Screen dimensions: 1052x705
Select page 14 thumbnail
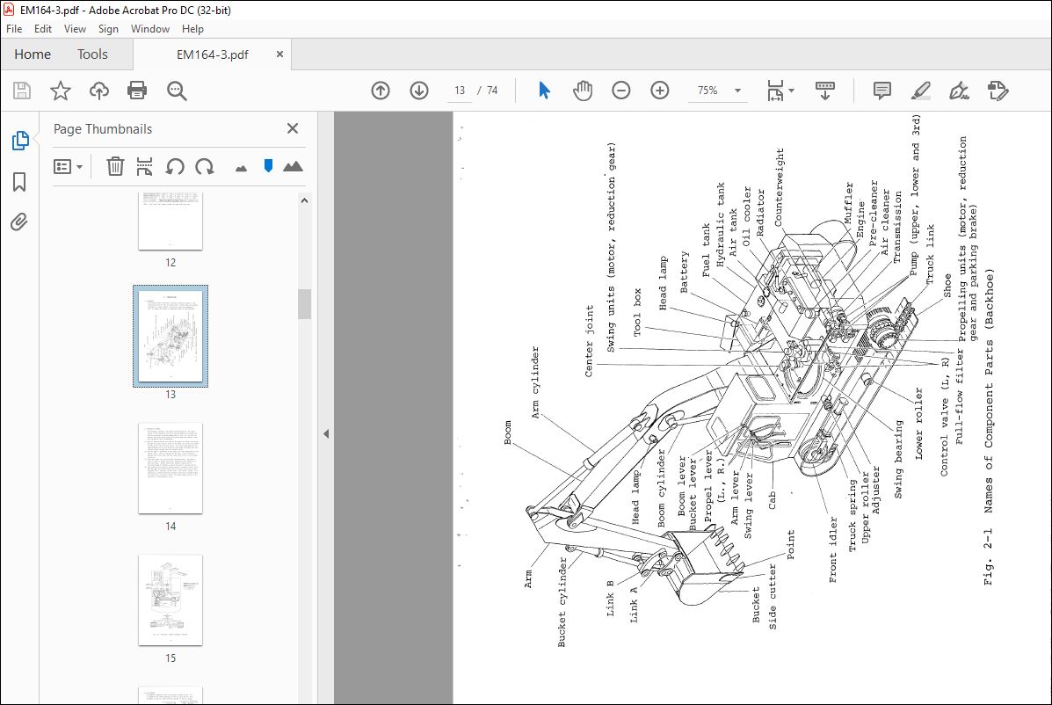170,469
